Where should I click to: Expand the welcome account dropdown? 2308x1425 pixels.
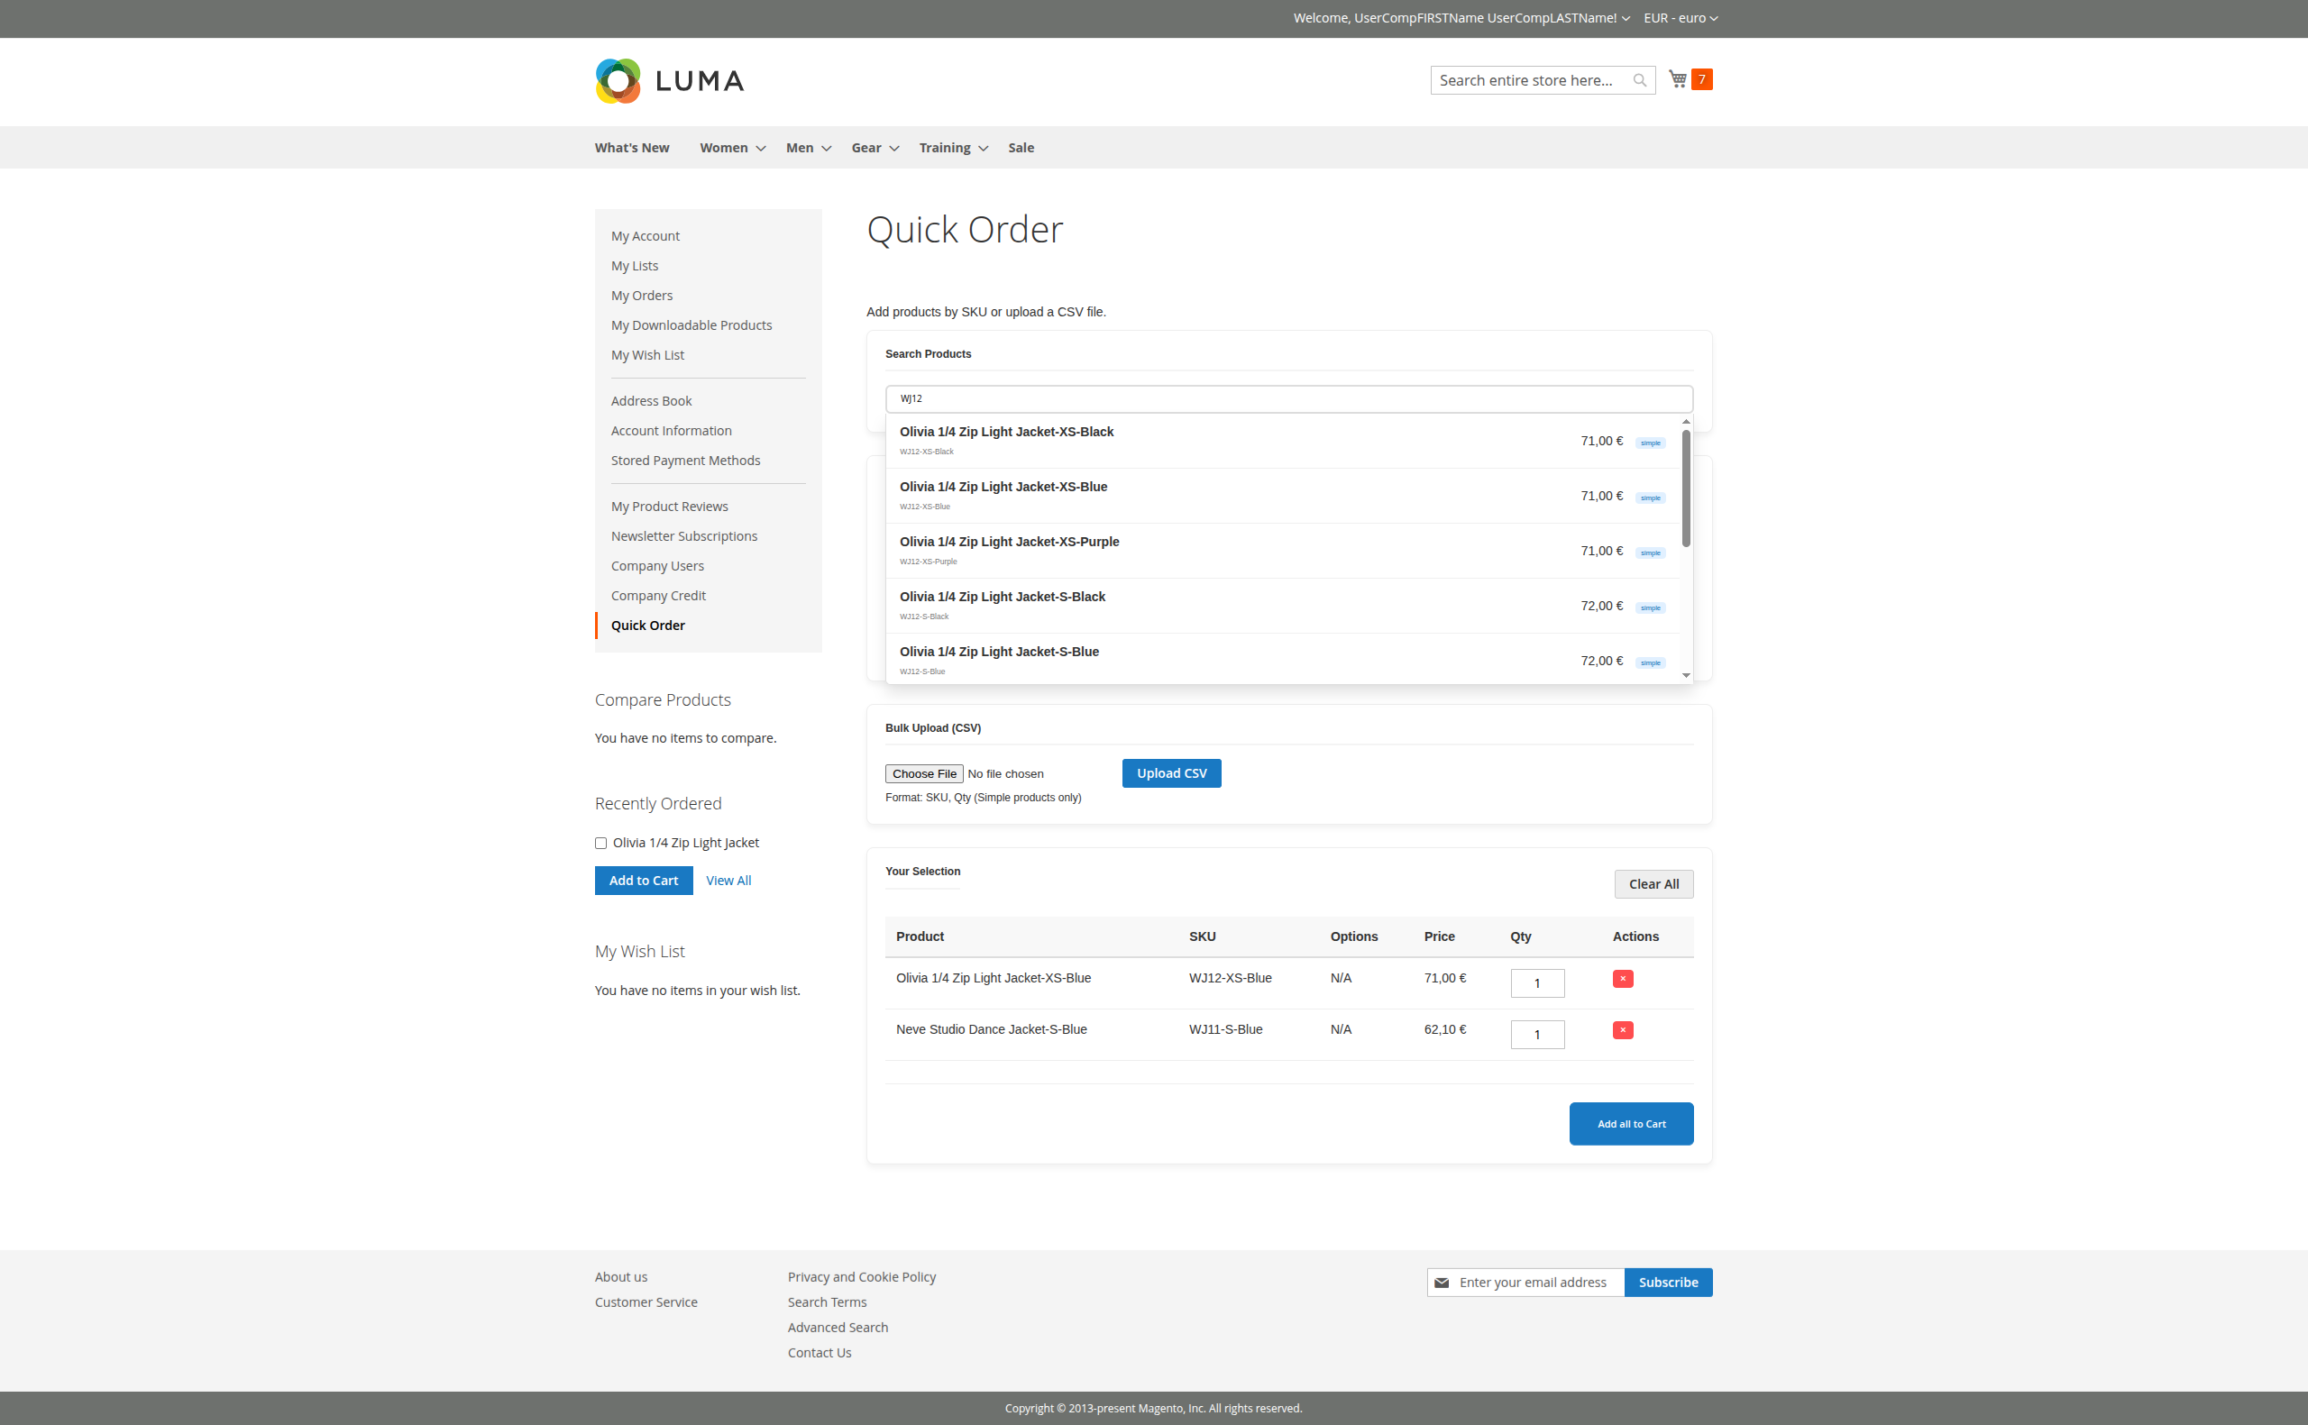point(1457,18)
